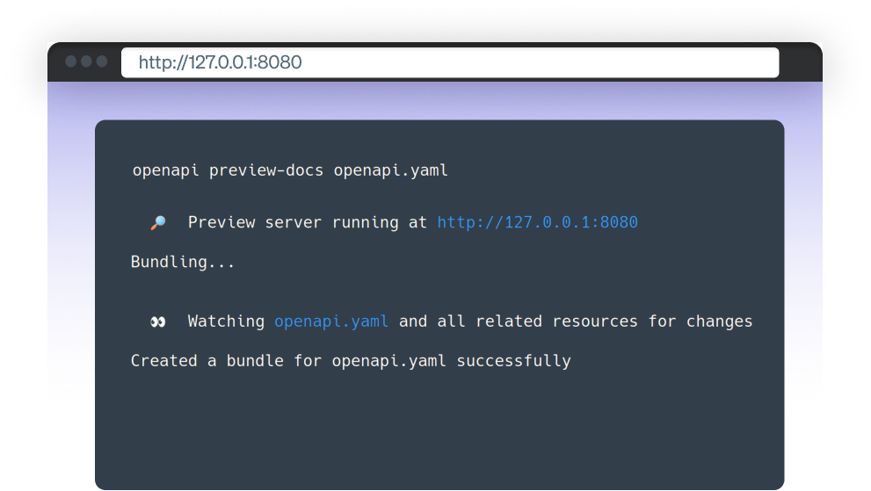The height and width of the screenshot is (491, 871).
Task: Click empty terminal area below the output
Action: tap(439, 430)
